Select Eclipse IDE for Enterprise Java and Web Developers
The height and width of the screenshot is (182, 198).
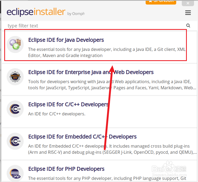click(91, 72)
